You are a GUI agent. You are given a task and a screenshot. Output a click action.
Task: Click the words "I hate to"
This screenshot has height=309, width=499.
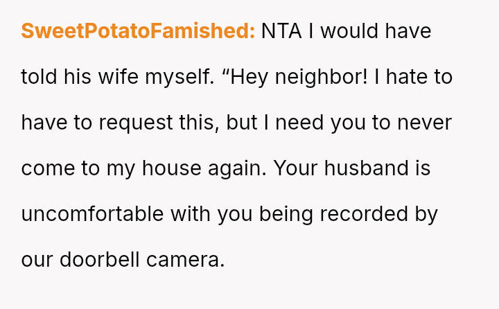pos(413,77)
